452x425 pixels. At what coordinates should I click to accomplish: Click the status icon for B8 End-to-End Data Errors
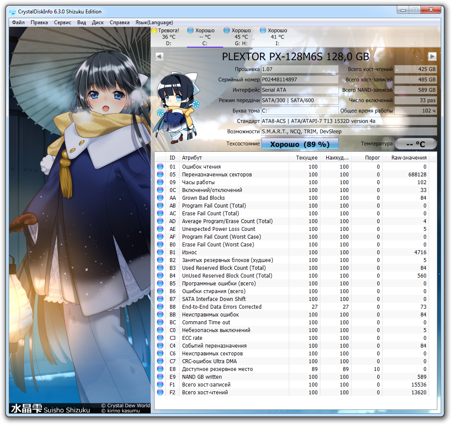click(160, 307)
